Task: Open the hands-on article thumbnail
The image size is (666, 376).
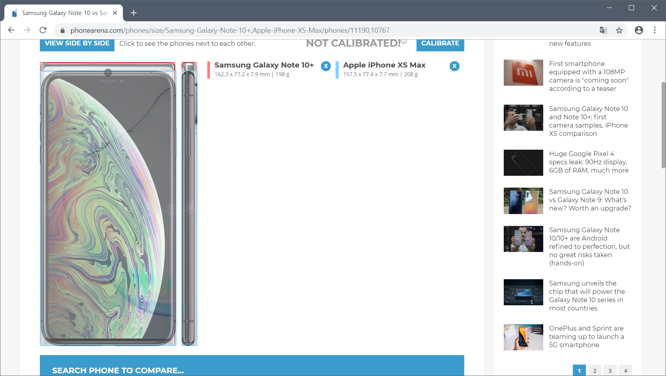Action: tap(523, 239)
